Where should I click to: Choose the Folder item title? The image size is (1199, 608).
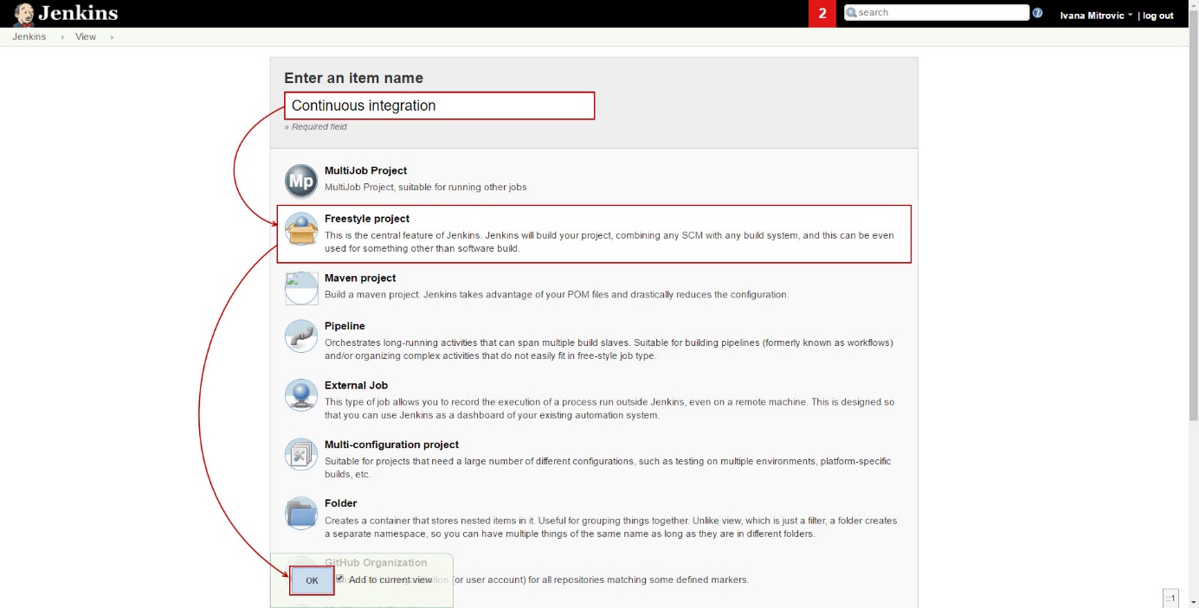tap(341, 502)
